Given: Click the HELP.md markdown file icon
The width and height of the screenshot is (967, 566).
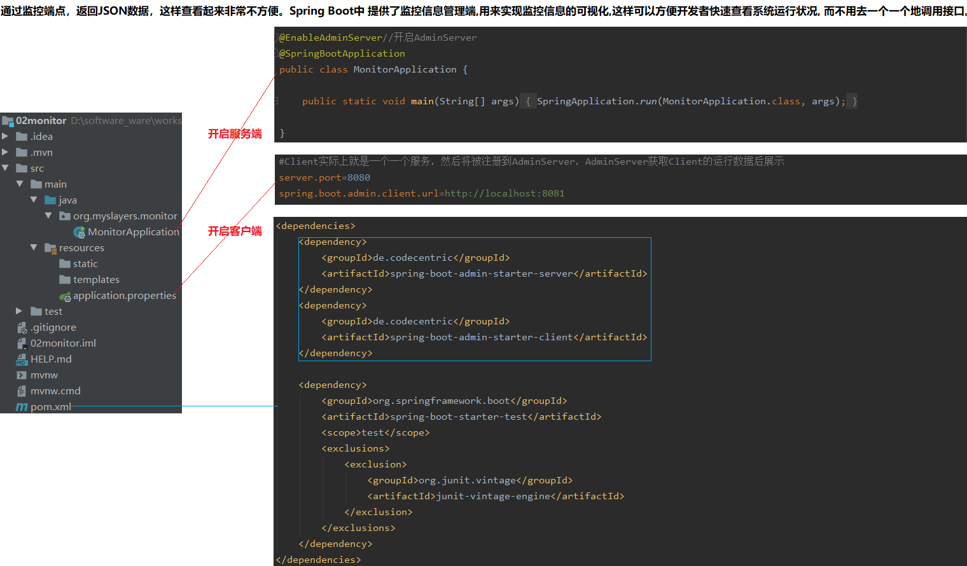Looking at the screenshot, I should [x=22, y=359].
